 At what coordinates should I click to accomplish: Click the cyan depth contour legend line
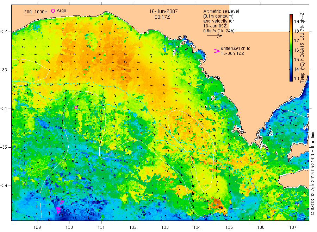coord(30,15)
